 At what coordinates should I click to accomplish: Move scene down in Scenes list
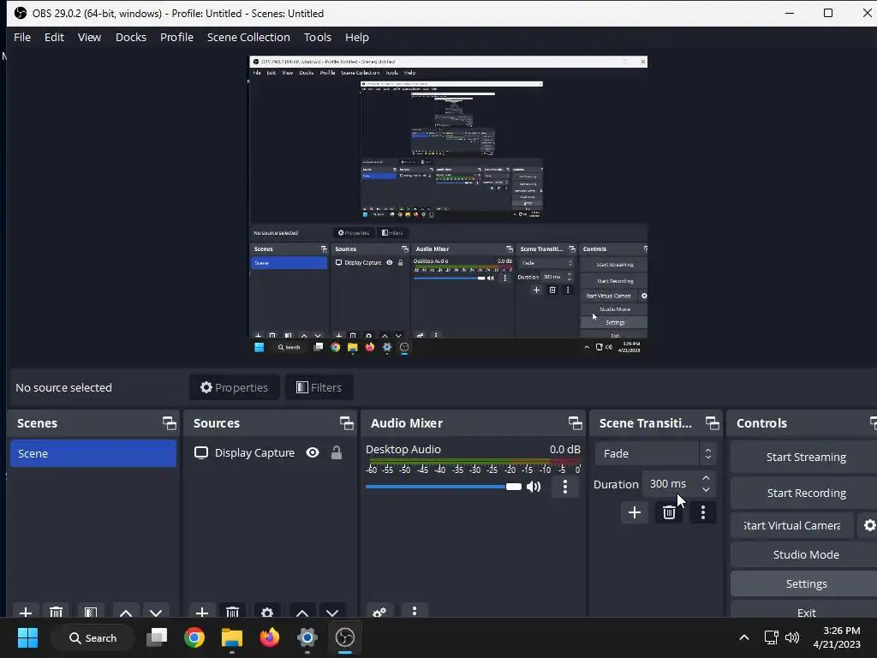coord(156,612)
